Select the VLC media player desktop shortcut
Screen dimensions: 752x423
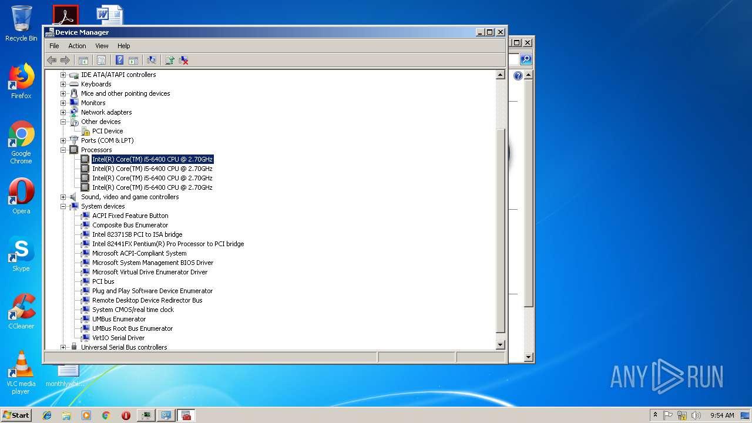click(21, 372)
